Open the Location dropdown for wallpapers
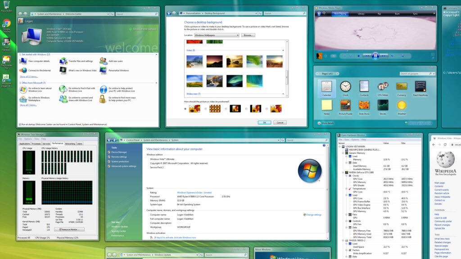The image size is (461, 259). (x=217, y=35)
